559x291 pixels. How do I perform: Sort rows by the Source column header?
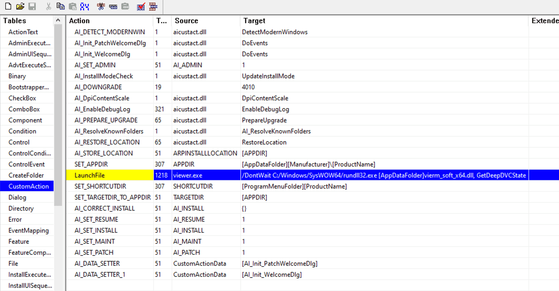[186, 21]
